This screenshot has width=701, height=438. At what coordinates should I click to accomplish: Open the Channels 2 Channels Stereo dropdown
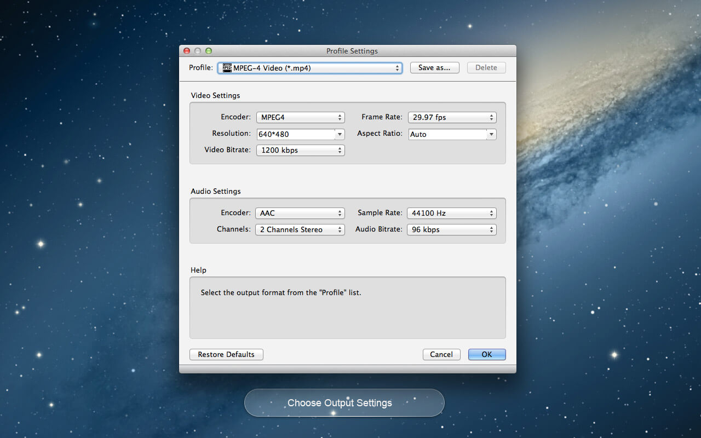coord(300,229)
